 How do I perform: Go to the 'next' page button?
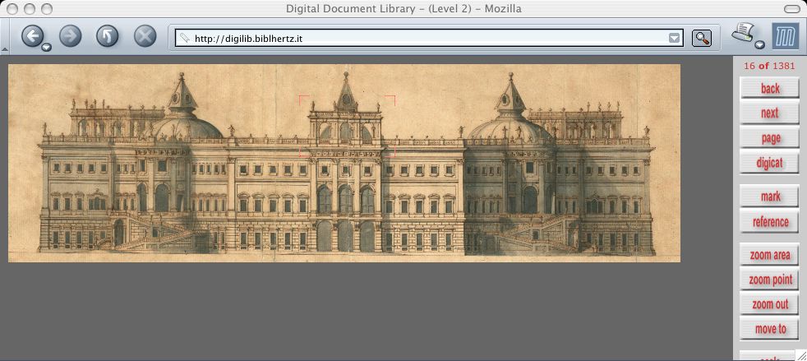pos(769,113)
